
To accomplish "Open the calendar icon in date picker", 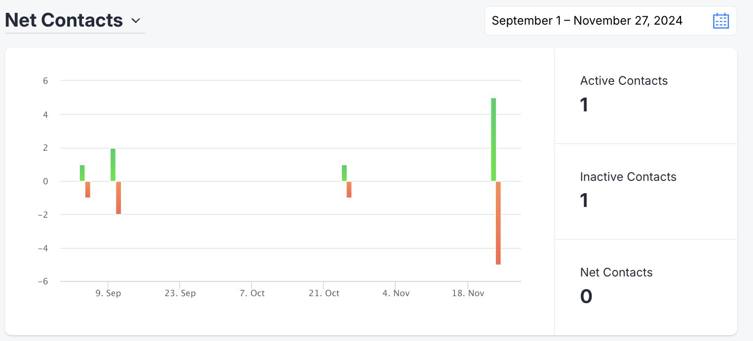I will point(721,21).
